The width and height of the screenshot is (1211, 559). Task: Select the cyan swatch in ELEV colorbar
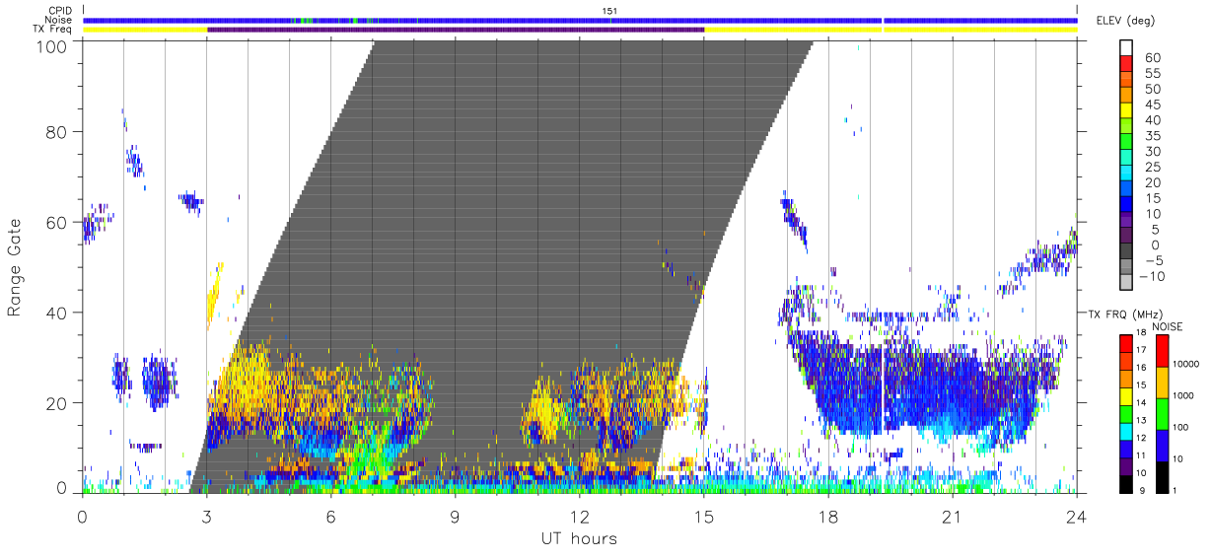(1126, 174)
